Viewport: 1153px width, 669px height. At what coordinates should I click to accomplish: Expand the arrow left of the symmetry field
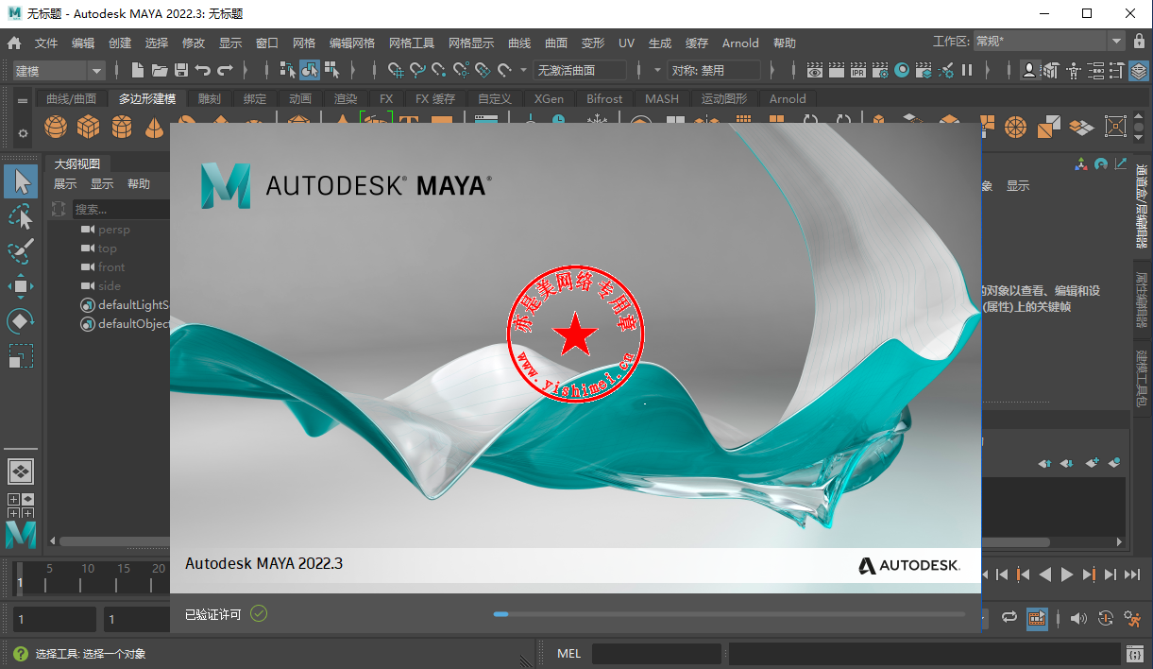(657, 70)
